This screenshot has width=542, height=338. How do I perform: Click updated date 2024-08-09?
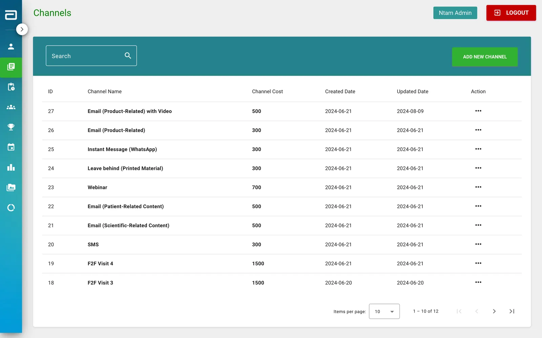(x=410, y=111)
